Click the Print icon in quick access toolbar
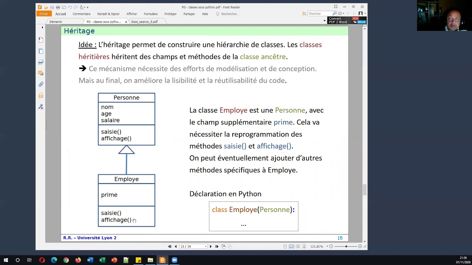Viewport: 472px width, 265px height. 58,7
